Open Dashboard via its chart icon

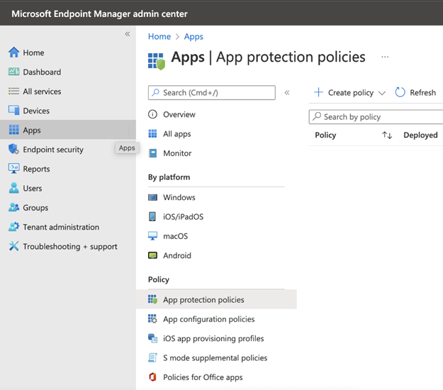[13, 72]
